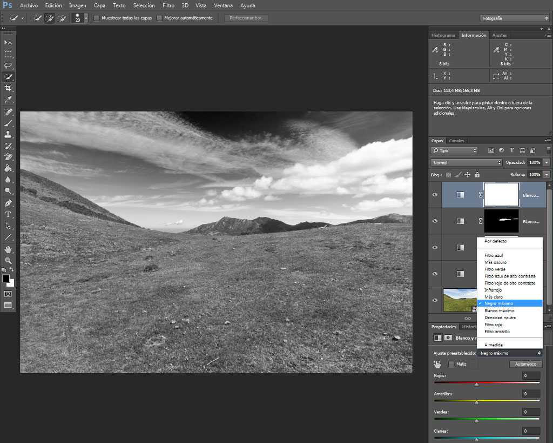Open the Relleno slider arrow
This screenshot has width=553, height=443.
tap(547, 175)
